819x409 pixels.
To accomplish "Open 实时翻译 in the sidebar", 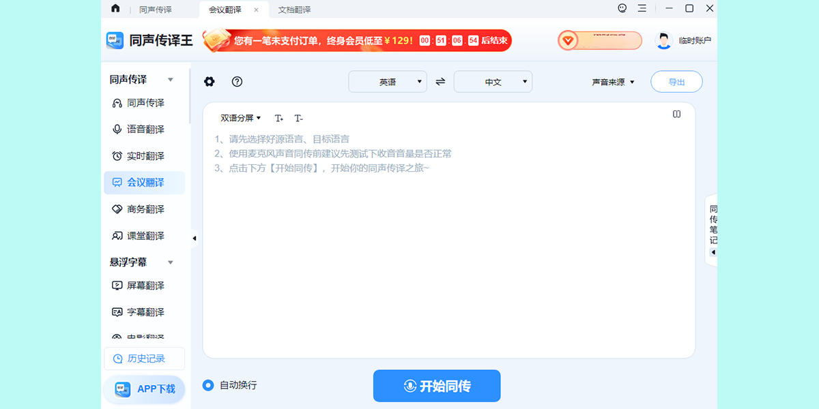I will [144, 156].
